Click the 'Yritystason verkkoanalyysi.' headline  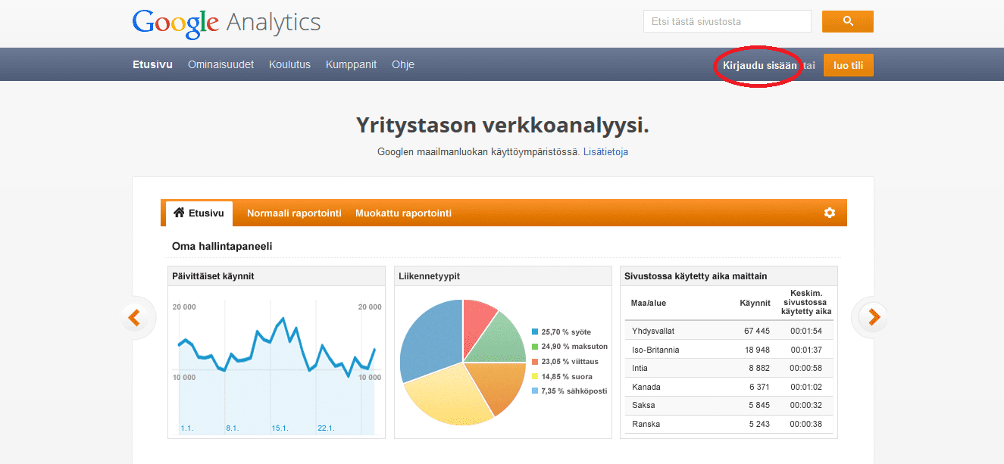click(502, 126)
